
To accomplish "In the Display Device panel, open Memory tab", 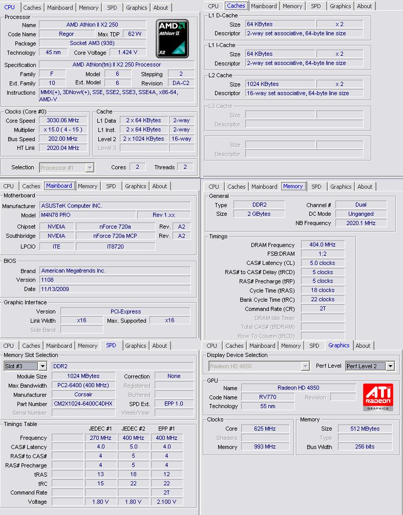I will pyautogui.click(x=291, y=346).
